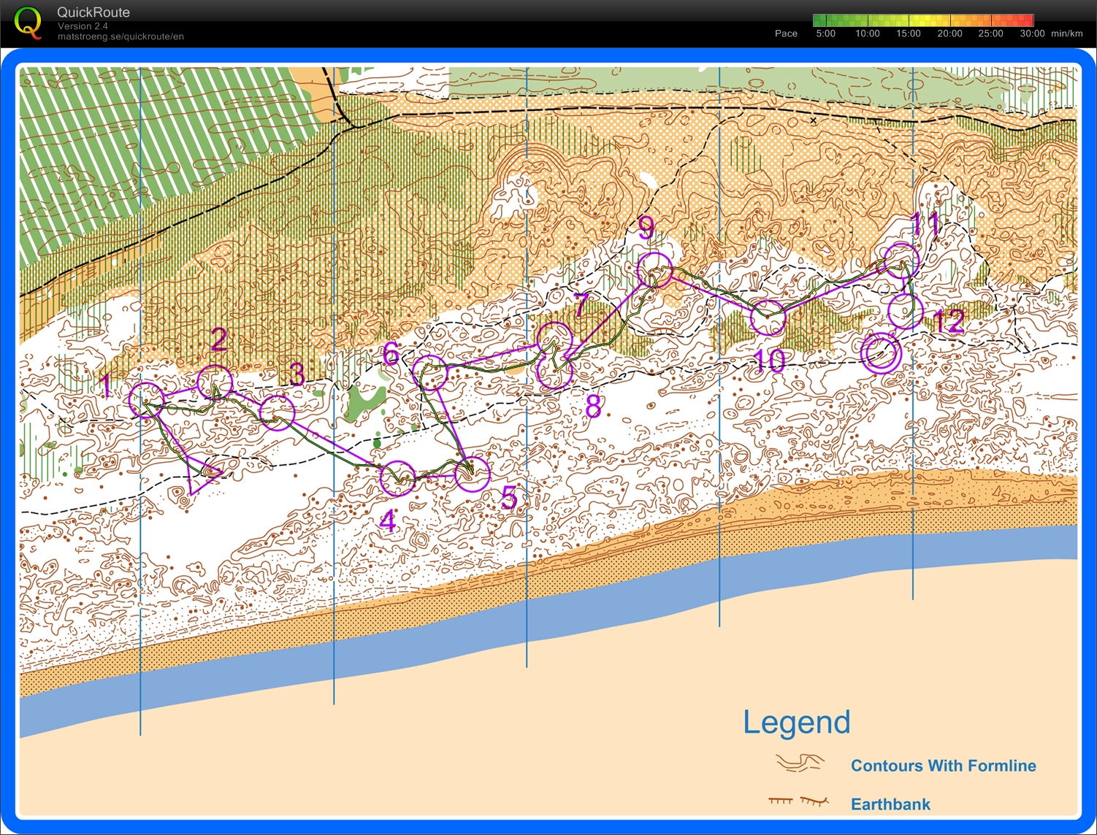The image size is (1097, 835).
Task: Click the Pace label in the header
Action: coord(786,34)
